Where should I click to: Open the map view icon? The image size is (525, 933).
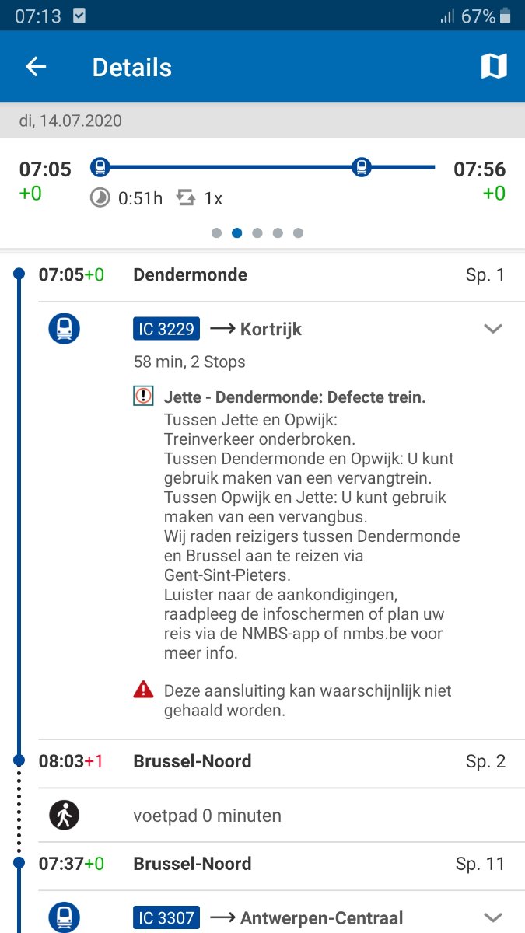(x=493, y=67)
